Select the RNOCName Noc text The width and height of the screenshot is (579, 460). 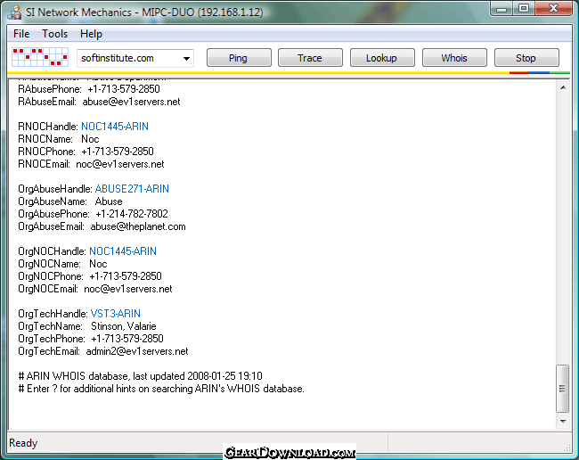point(91,139)
